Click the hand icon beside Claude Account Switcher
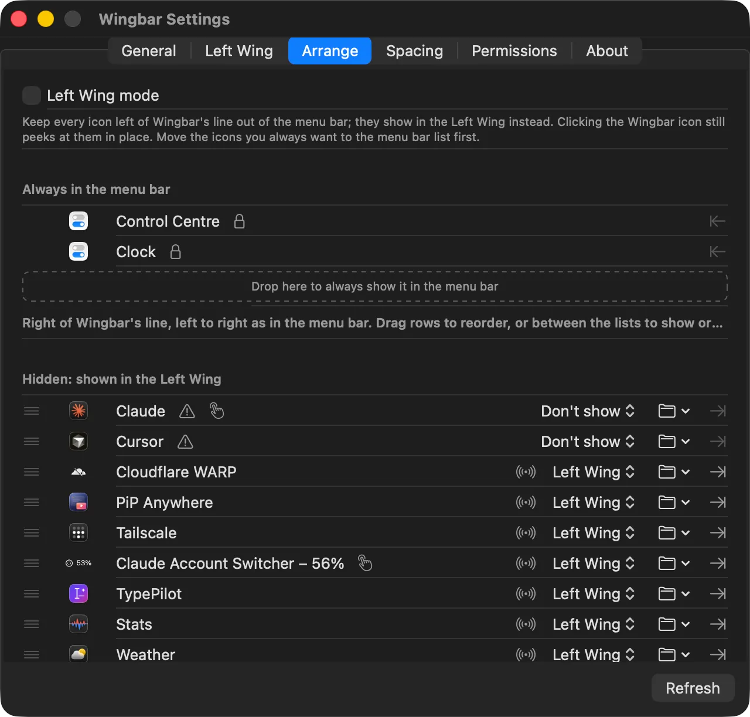 [365, 563]
